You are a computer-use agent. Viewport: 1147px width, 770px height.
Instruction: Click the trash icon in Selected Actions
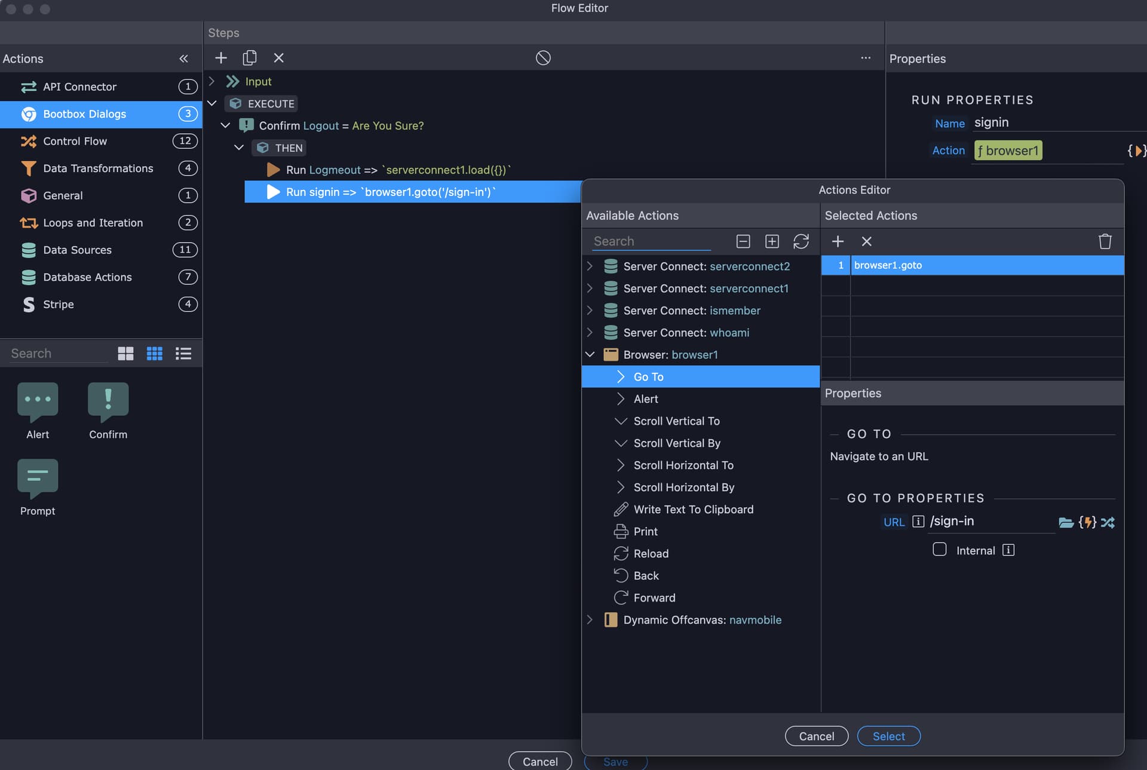click(x=1105, y=241)
